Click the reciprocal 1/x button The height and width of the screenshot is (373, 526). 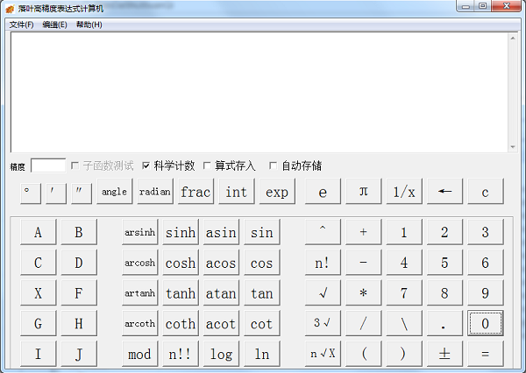tap(404, 192)
